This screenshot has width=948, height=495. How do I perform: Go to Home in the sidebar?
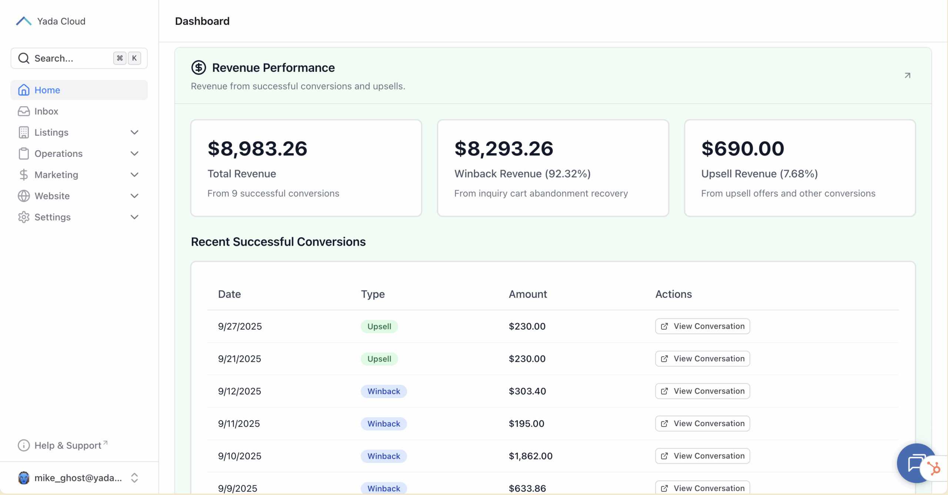coord(47,90)
